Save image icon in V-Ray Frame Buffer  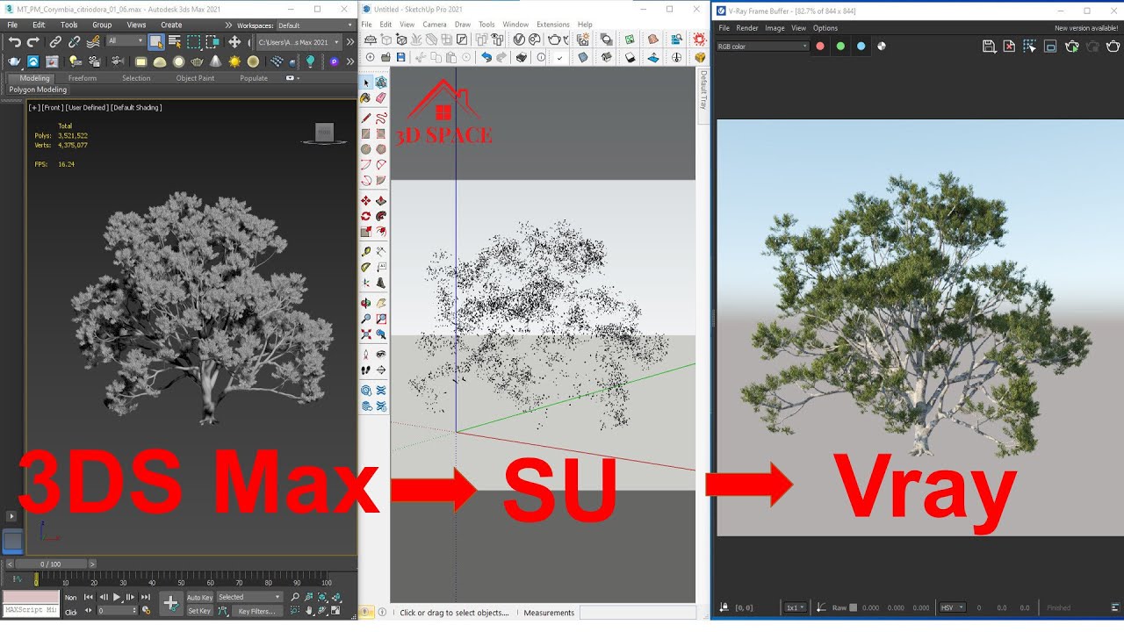(989, 47)
